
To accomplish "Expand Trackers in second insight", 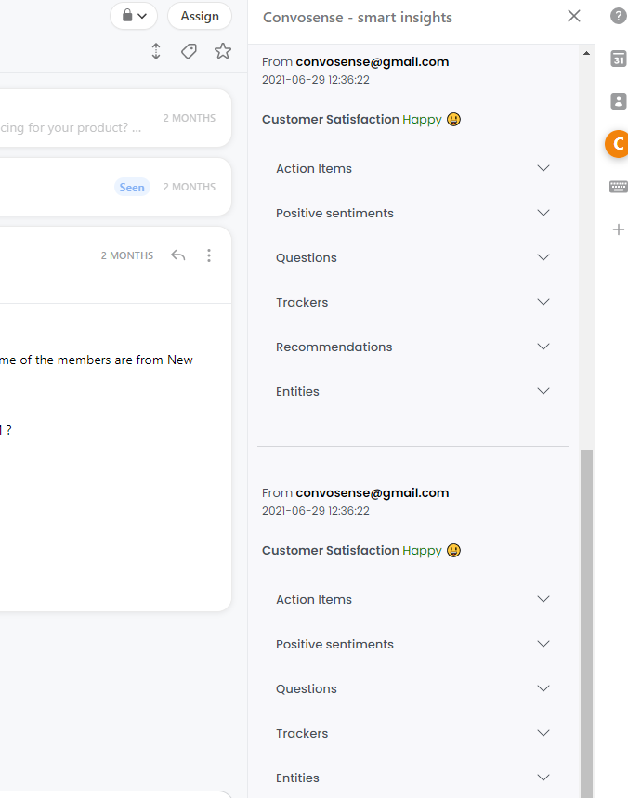I will coord(412,733).
